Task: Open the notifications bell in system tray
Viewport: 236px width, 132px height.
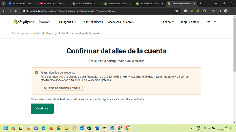Action: pyautogui.click(x=231, y=128)
